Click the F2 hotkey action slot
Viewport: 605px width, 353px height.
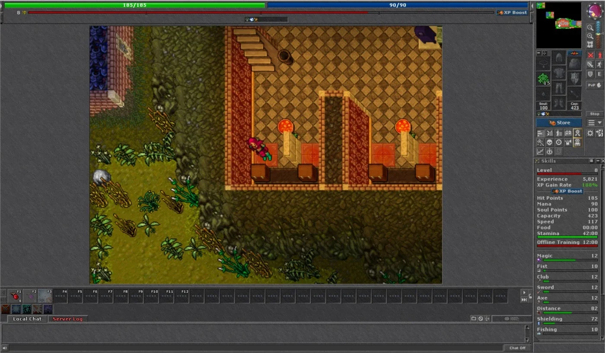(x=30, y=296)
